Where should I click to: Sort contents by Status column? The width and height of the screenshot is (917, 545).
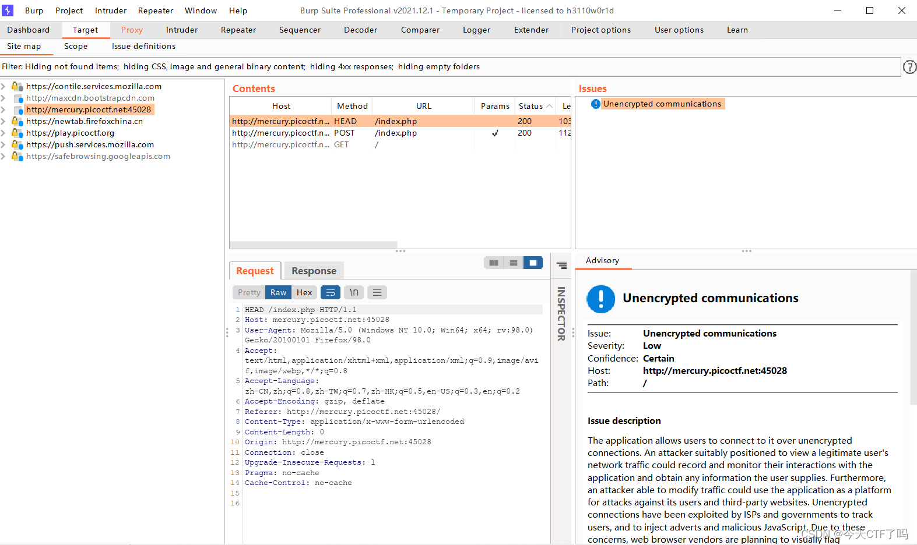coord(535,106)
